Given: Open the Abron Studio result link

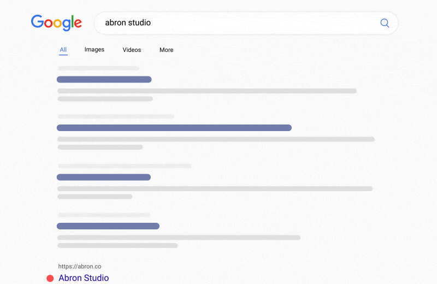Looking at the screenshot, I should (x=84, y=278).
